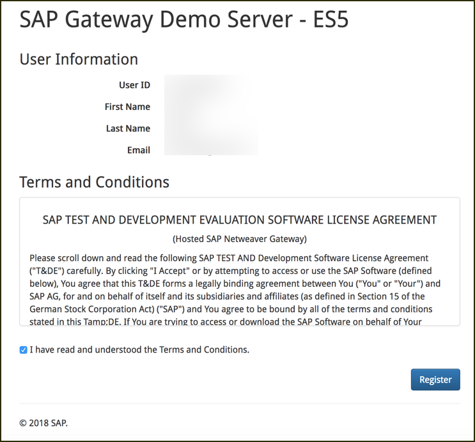Click inside the license agreement paragraph

[x=235, y=290]
